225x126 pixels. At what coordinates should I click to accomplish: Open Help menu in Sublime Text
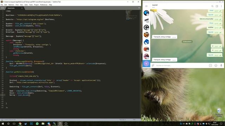coord(50,5)
